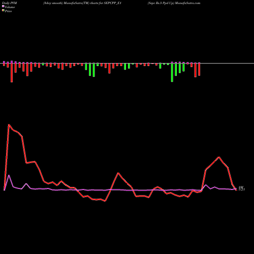Click the 'Volume' legend label
The width and height of the screenshot is (254, 254).
pyautogui.click(x=10, y=7)
